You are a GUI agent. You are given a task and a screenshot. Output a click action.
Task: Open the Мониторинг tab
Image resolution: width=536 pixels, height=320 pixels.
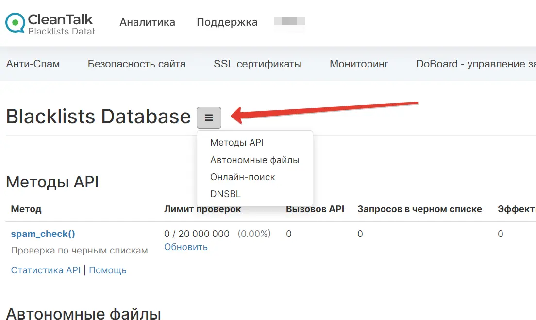coord(359,64)
